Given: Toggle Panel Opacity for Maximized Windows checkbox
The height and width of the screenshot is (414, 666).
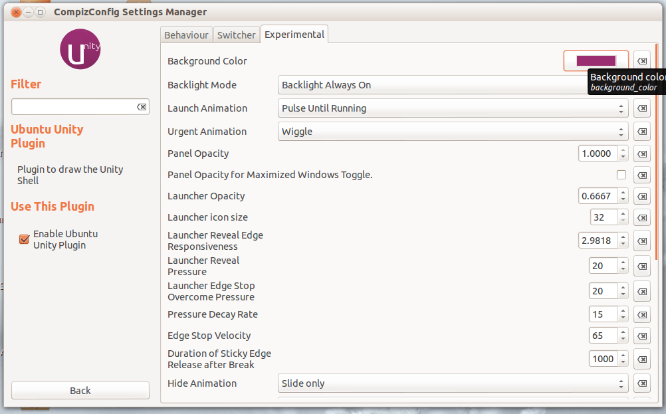Looking at the screenshot, I should click(x=621, y=175).
